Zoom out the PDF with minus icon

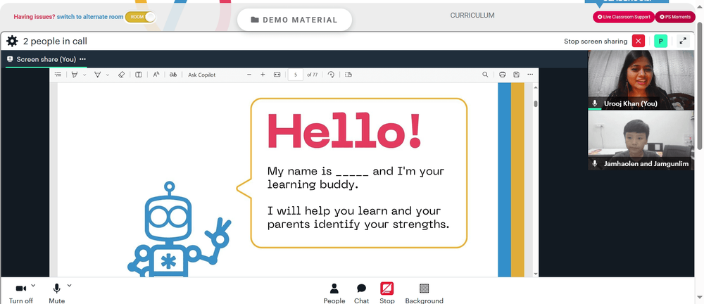click(x=249, y=75)
